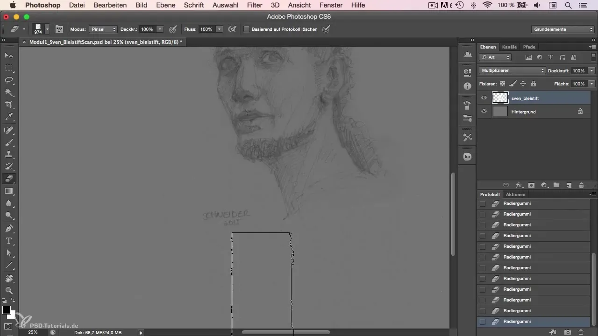The image size is (598, 336).
Task: Click the background color swatch
Action: click(x=12, y=316)
